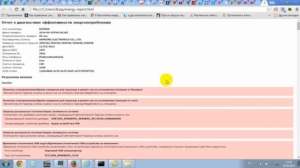Click the taskbar clock showing date
This screenshot has width=300, height=168.
(x=289, y=164)
